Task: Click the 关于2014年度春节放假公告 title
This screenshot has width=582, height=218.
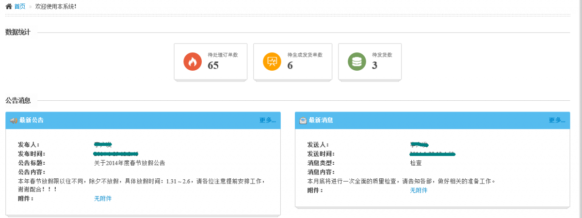Action: [132, 163]
